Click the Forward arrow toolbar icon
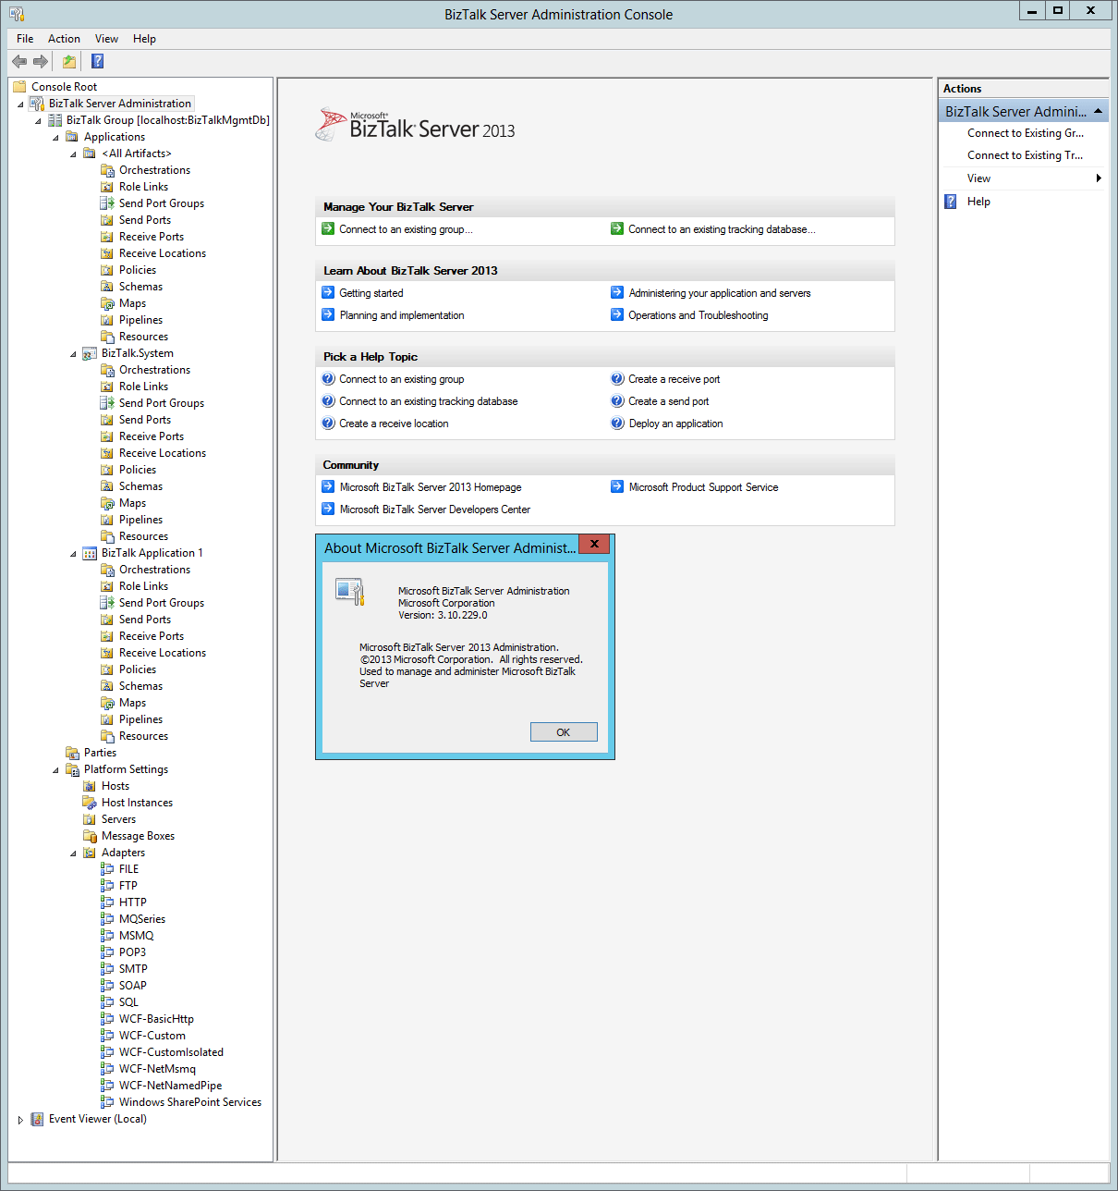Viewport: 1118px width, 1191px height. 41,61
